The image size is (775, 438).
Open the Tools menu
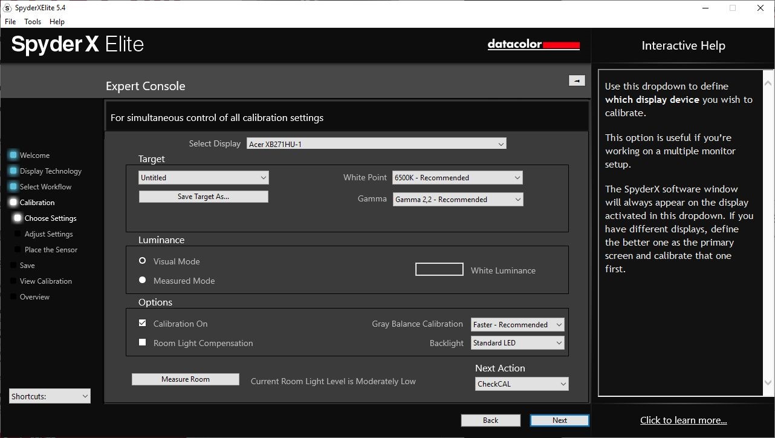[x=33, y=21]
